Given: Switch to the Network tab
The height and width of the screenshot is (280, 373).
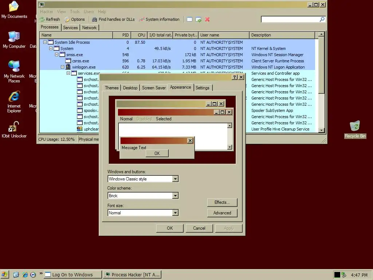Looking at the screenshot, I should point(90,28).
